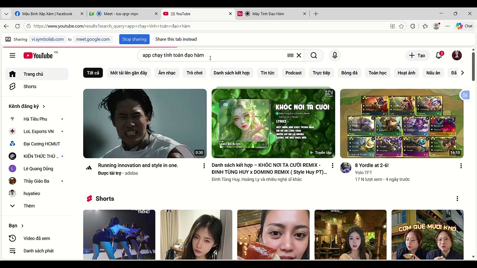477x268 pixels.
Task: Switch to the Mậu Binh Xập Xám Facebook tab
Action: (49, 14)
